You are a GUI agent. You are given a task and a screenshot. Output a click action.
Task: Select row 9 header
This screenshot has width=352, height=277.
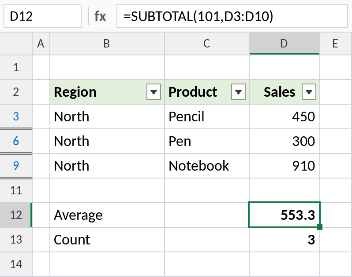pyautogui.click(x=16, y=166)
